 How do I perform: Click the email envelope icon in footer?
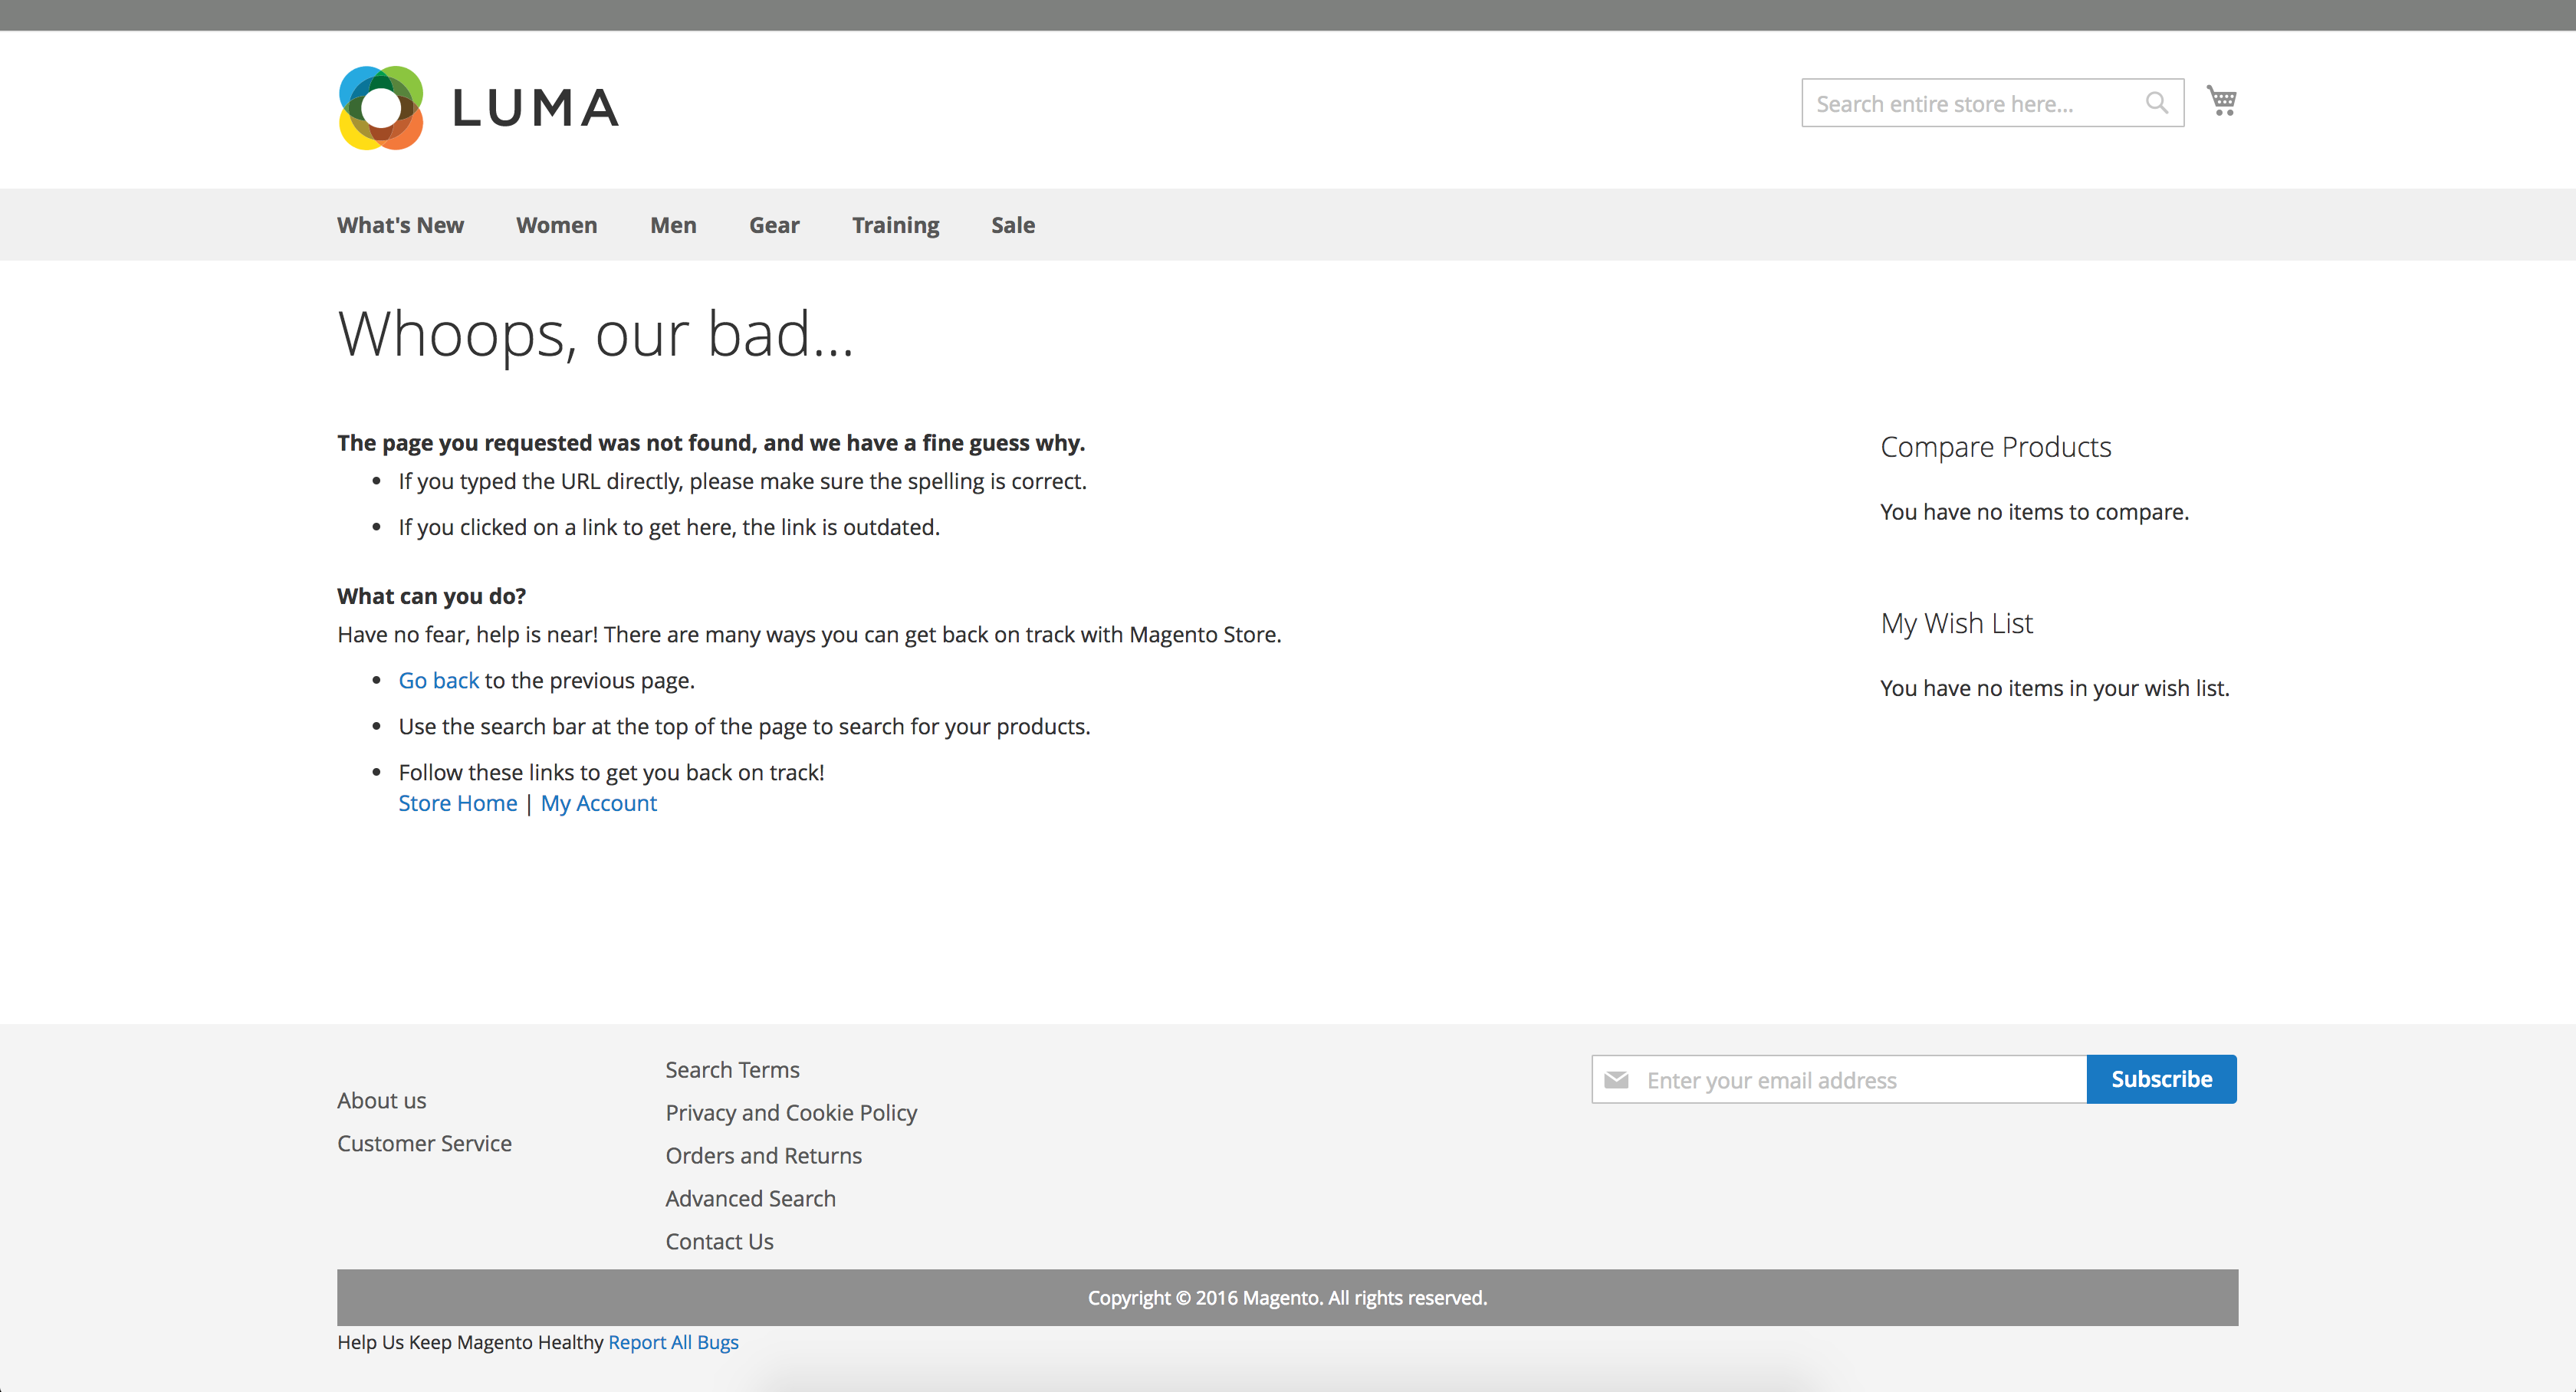(x=1616, y=1080)
